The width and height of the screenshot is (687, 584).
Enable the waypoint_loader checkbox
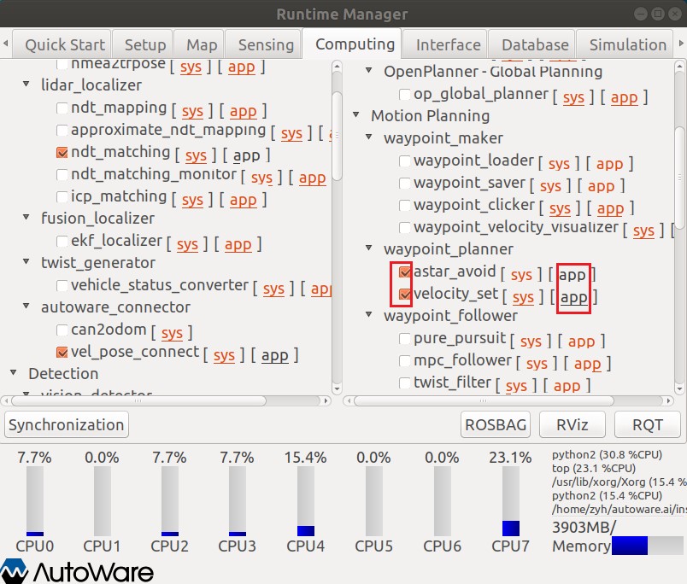[x=405, y=161]
